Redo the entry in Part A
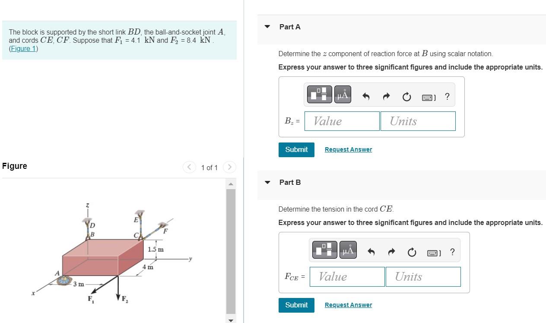Viewport: 546px width, 323px height. [x=385, y=97]
